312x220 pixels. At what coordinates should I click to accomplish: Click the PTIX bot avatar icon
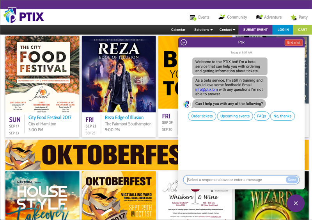click(187, 104)
